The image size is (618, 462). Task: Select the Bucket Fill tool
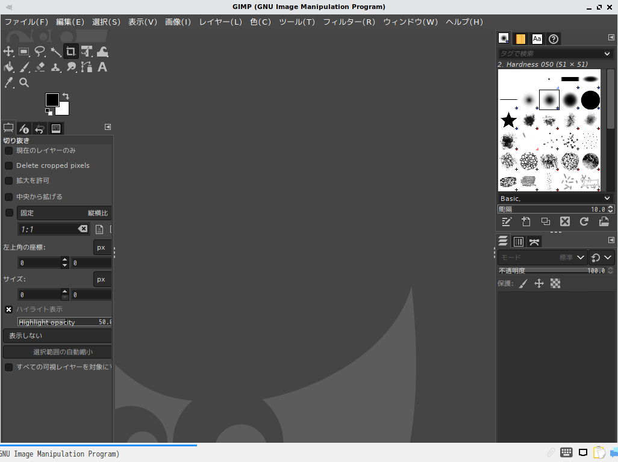[x=8, y=67]
